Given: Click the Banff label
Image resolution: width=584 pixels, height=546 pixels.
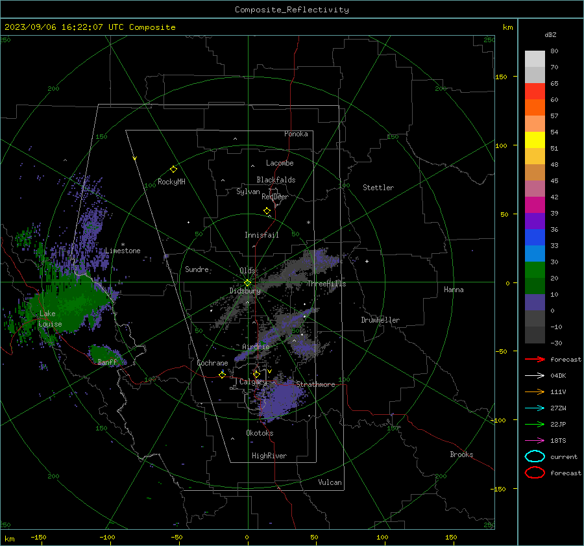Looking at the screenshot, I should click(107, 362).
